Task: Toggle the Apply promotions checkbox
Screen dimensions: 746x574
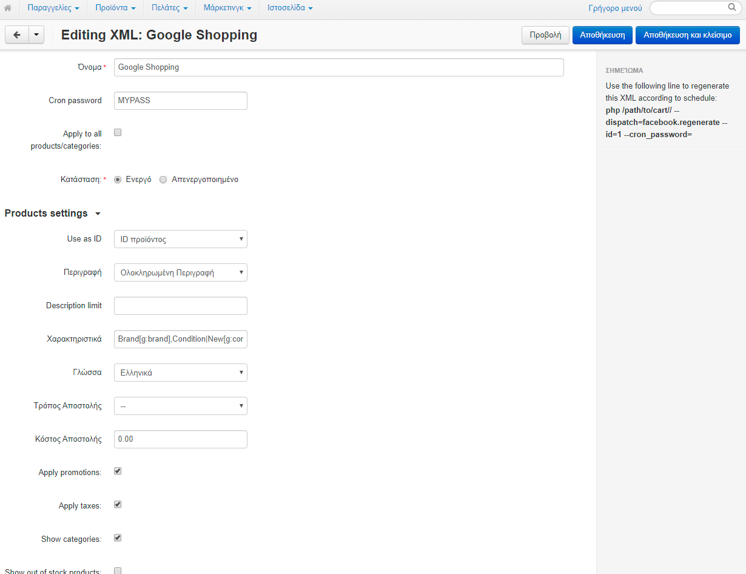Action: 118,471
